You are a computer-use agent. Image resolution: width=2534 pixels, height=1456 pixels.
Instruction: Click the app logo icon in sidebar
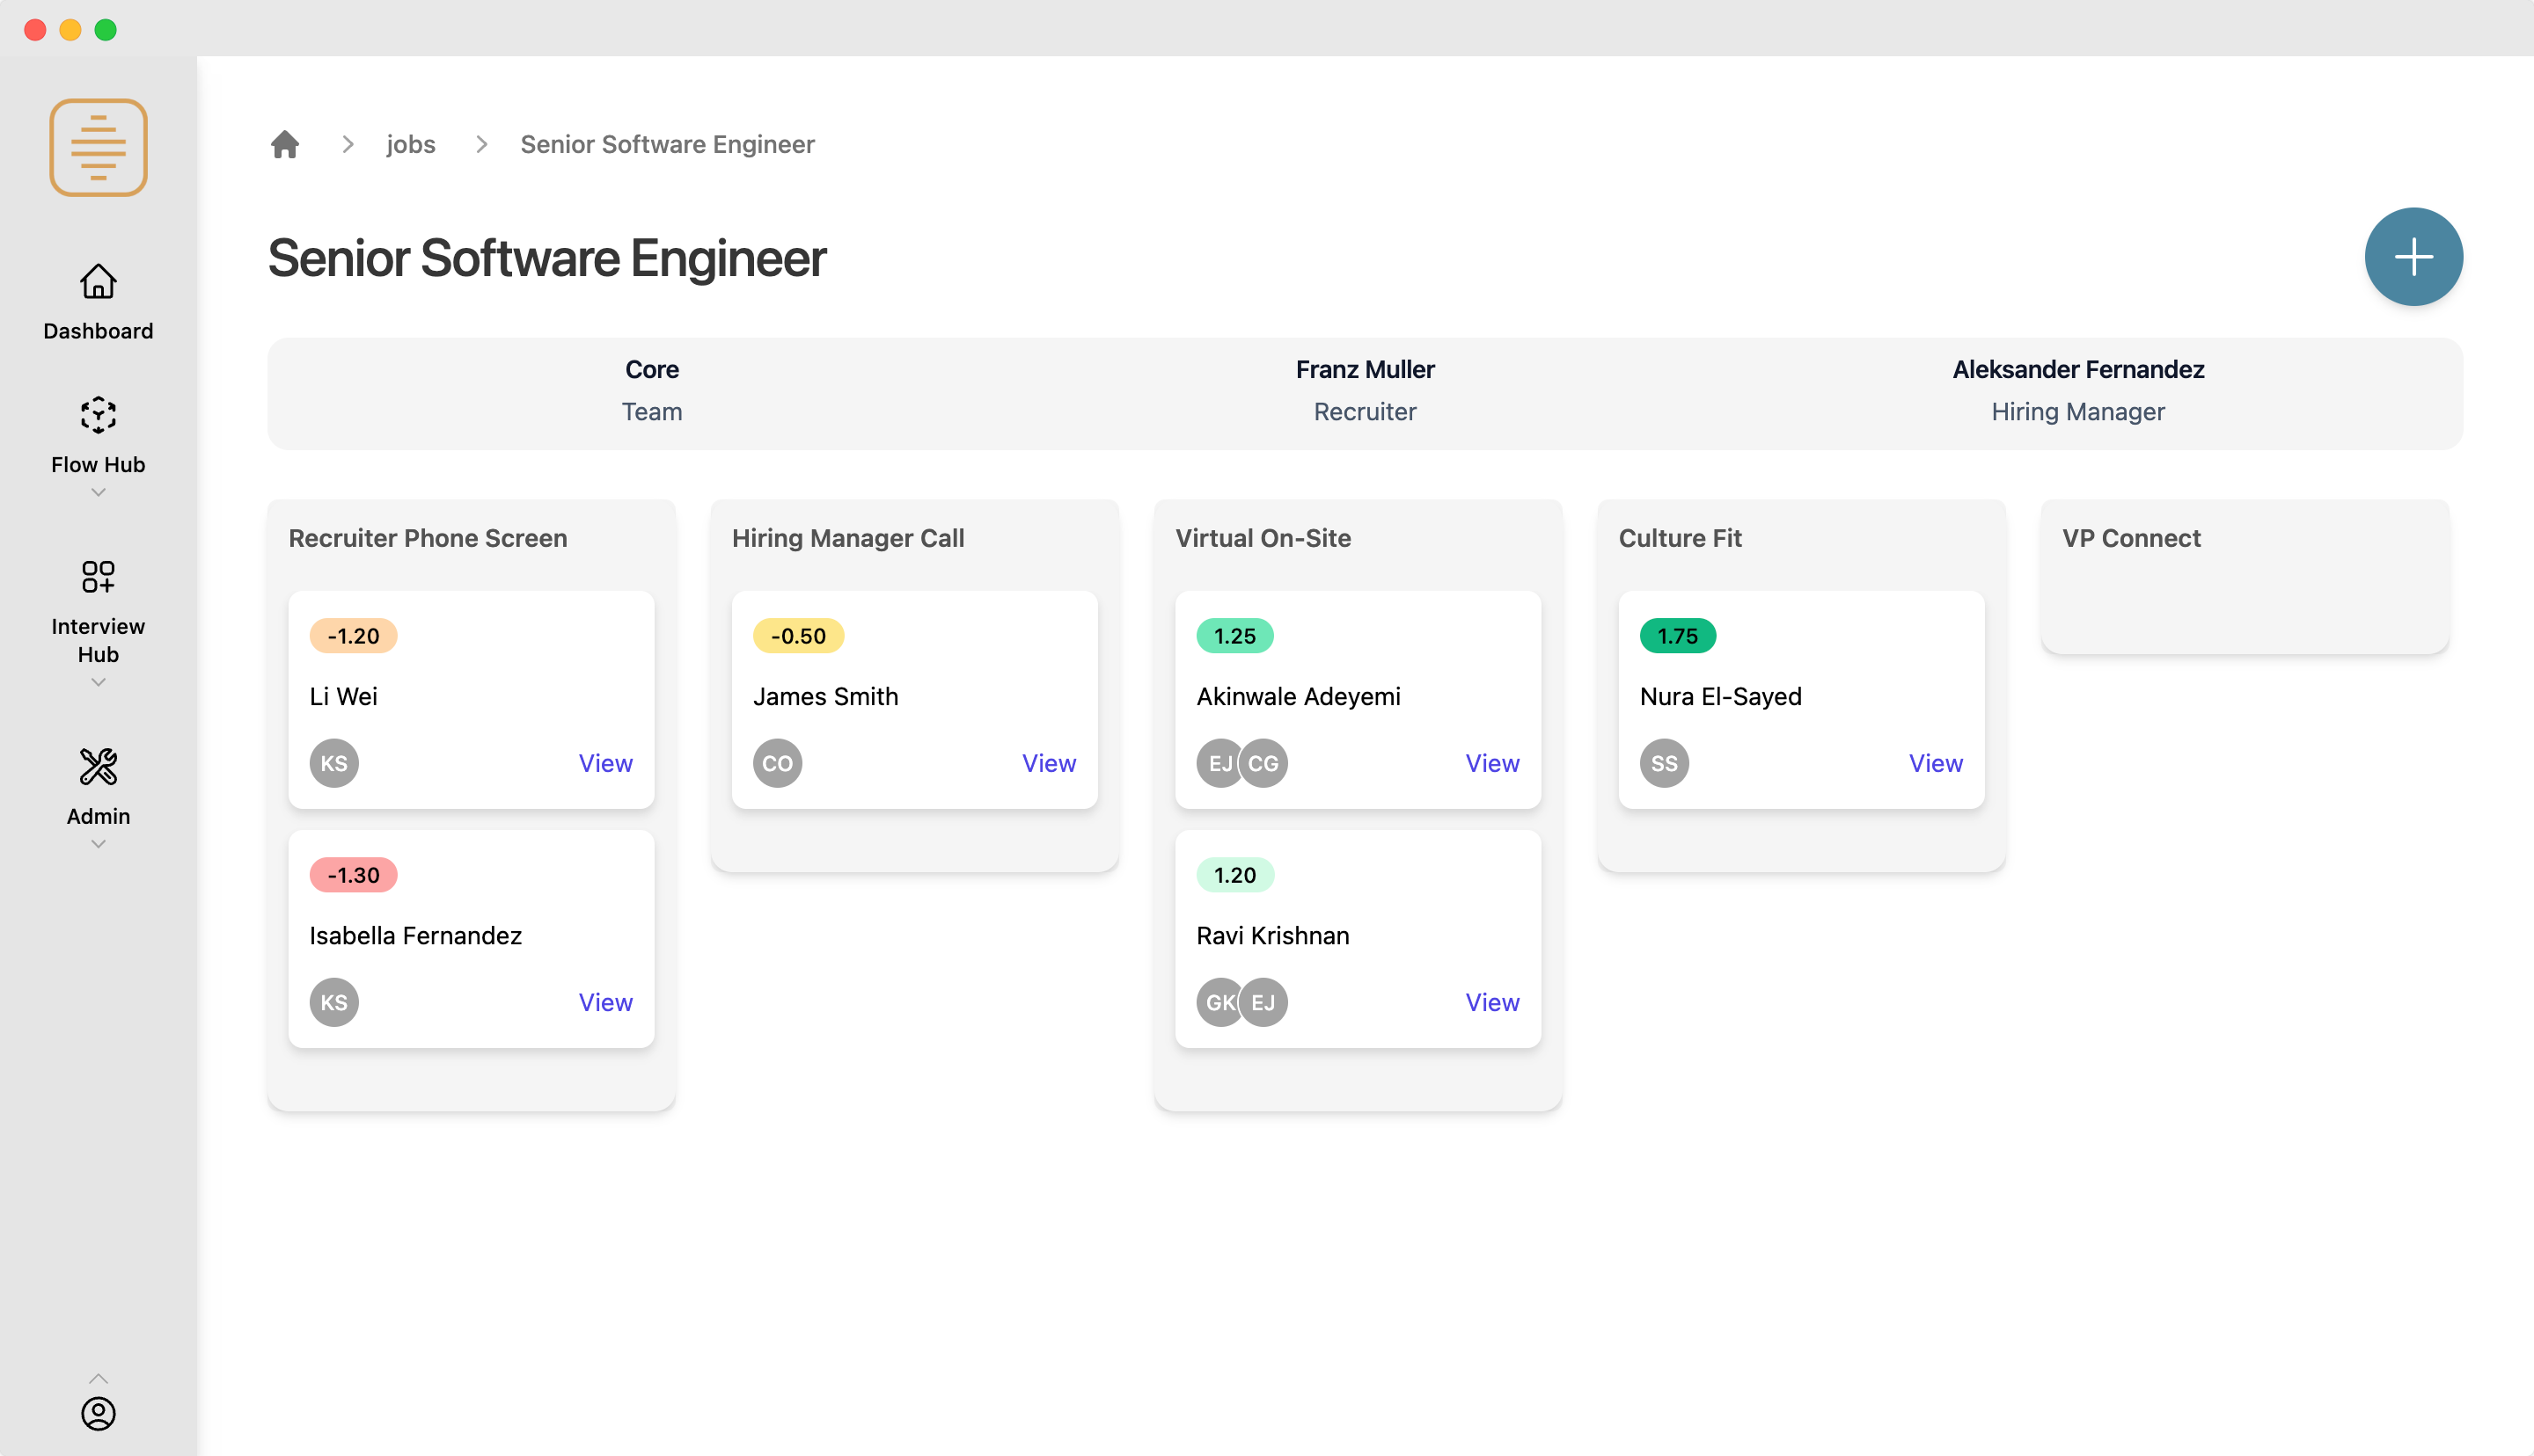tap(98, 147)
